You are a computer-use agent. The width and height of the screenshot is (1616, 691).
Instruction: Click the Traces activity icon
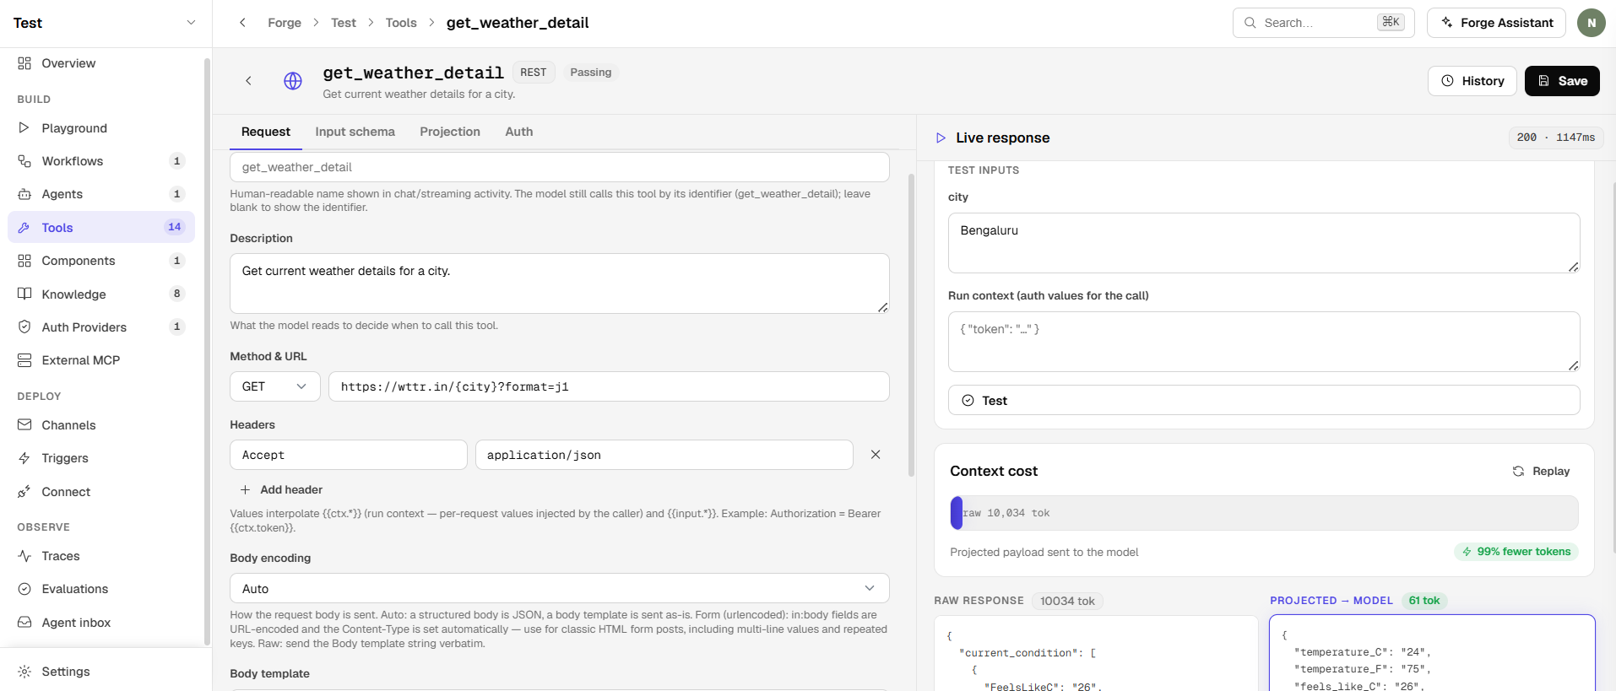tap(24, 556)
